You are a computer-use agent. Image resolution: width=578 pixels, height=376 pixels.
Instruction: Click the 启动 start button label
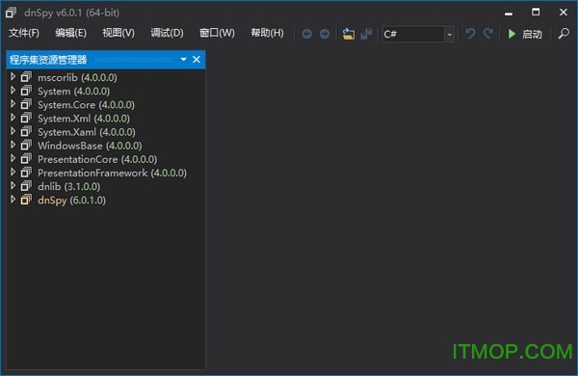click(532, 35)
